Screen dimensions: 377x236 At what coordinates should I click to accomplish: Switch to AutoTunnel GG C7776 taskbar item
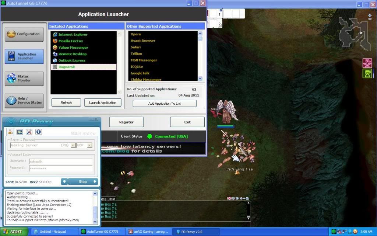pos(101,232)
